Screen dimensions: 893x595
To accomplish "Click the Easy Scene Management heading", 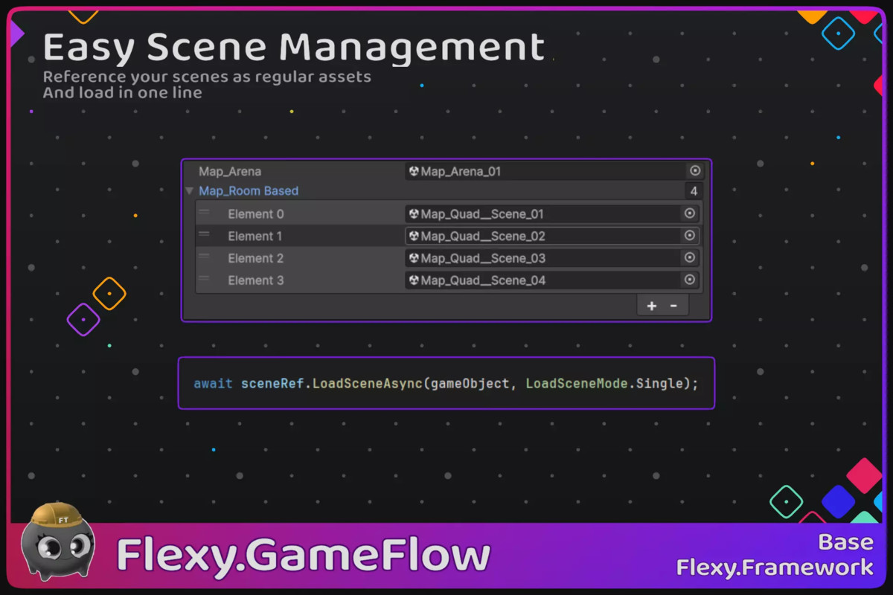I will click(294, 48).
